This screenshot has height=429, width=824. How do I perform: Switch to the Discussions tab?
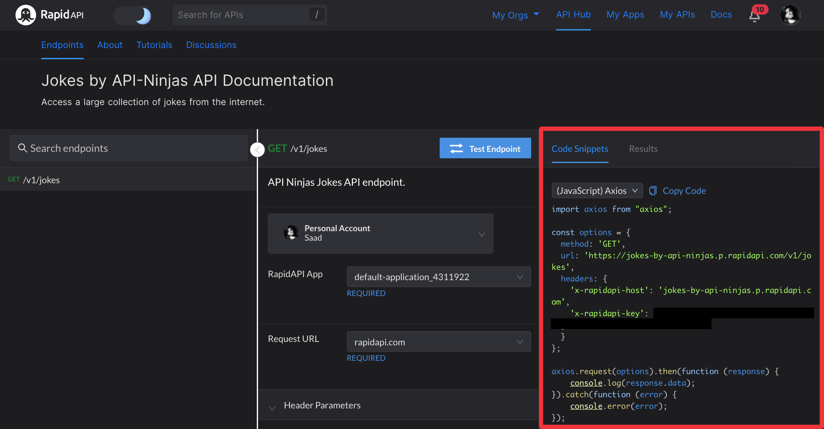pyautogui.click(x=211, y=45)
